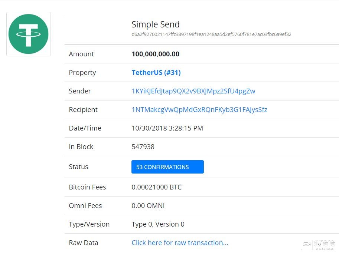339x254 pixels.
Task: Click here for raw transaction link
Action: [x=180, y=243]
